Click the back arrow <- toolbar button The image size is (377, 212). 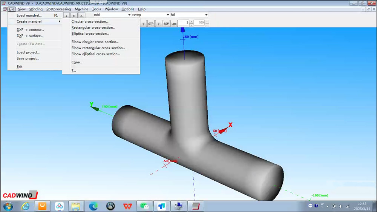[82, 15]
